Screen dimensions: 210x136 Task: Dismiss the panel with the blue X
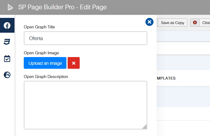click(149, 22)
